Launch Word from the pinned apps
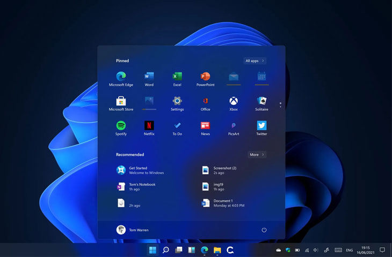Image resolution: width=392 pixels, height=257 pixels. click(x=149, y=77)
